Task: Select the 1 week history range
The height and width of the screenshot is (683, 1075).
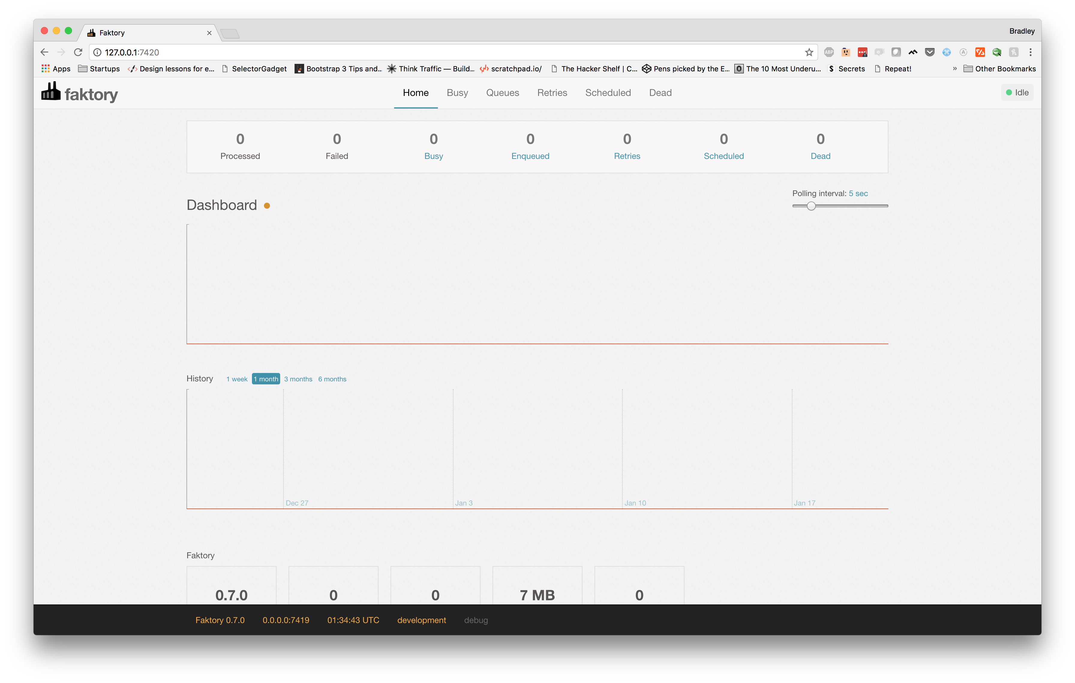Action: [237, 379]
